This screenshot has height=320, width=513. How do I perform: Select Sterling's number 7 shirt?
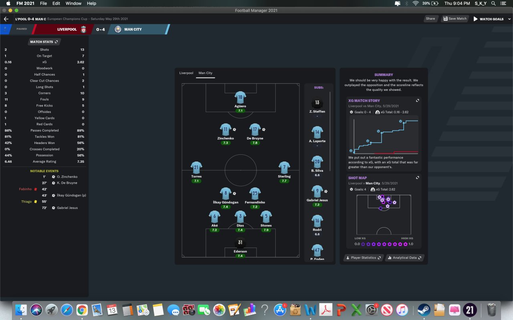click(284, 168)
